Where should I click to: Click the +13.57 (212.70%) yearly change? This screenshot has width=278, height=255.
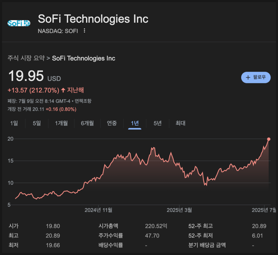33,90
